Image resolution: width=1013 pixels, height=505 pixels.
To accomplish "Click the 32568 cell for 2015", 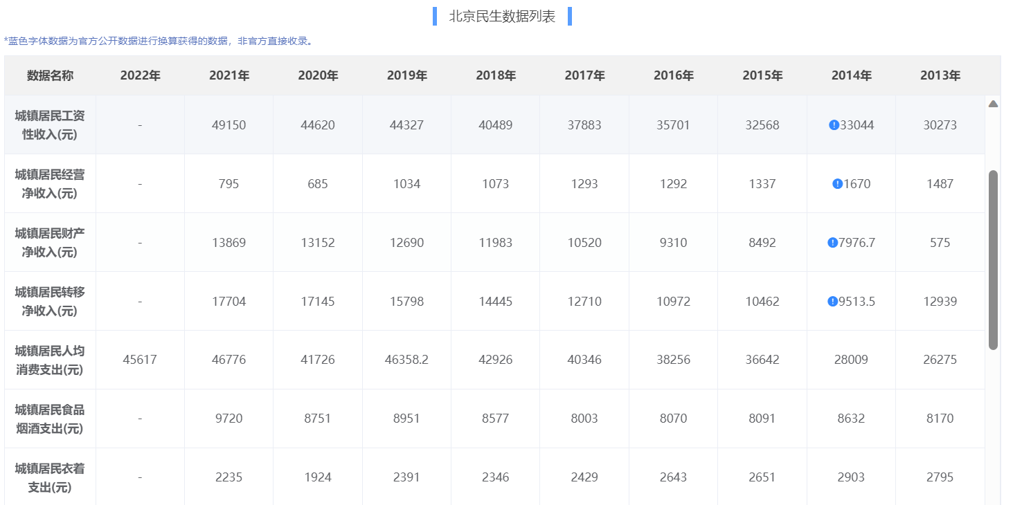I will coord(762,125).
